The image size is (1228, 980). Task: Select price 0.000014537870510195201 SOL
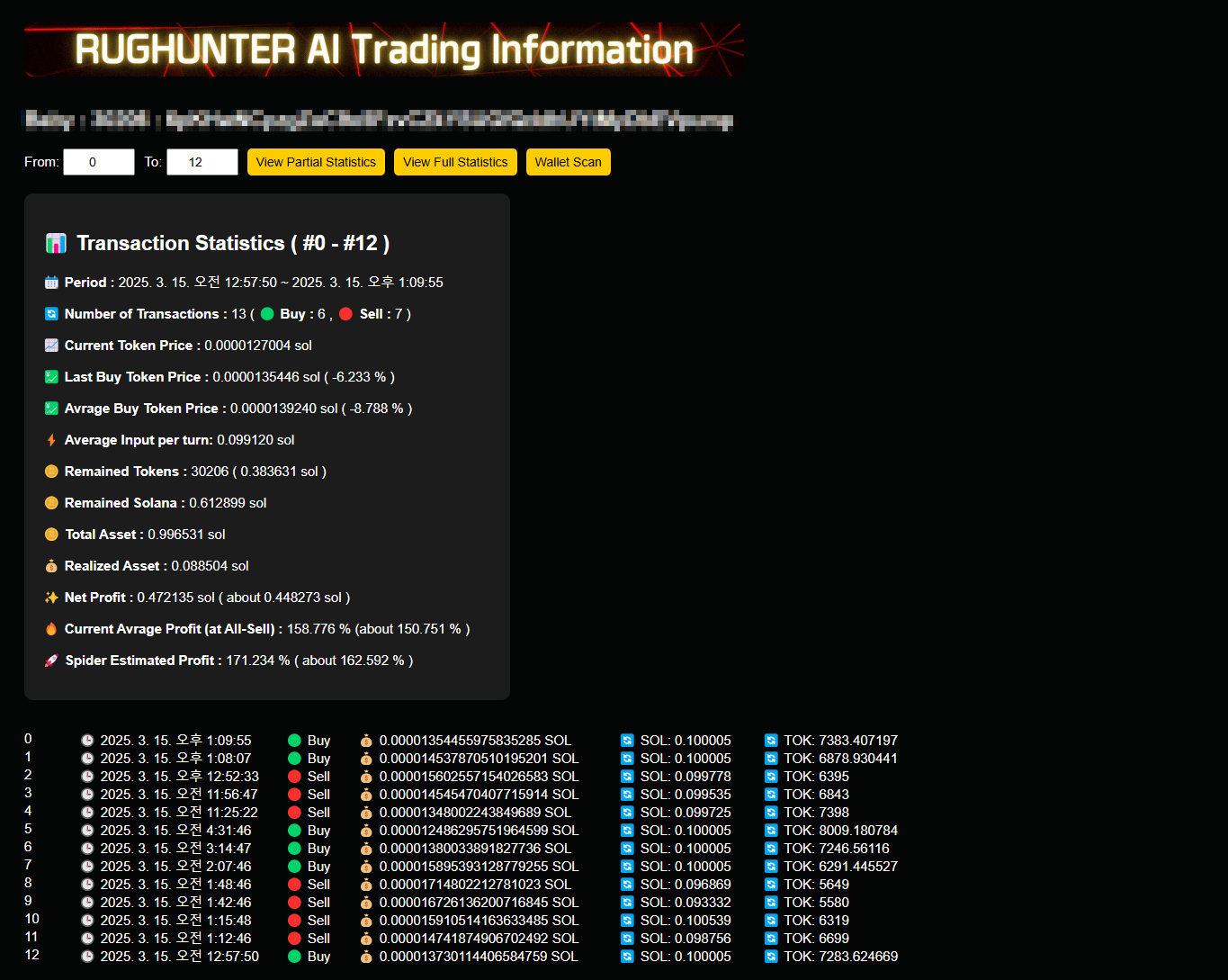(479, 759)
